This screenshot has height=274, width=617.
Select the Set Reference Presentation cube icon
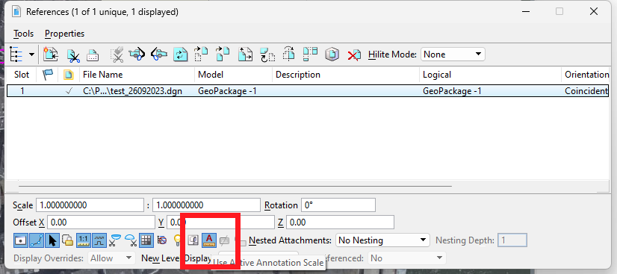(x=332, y=55)
